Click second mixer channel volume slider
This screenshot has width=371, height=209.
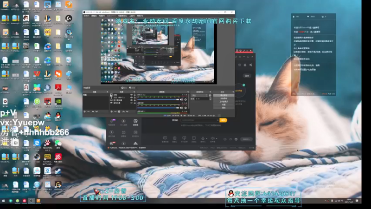[158, 108]
